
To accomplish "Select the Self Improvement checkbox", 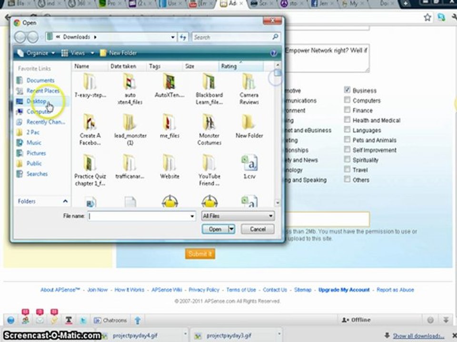I will (x=347, y=149).
